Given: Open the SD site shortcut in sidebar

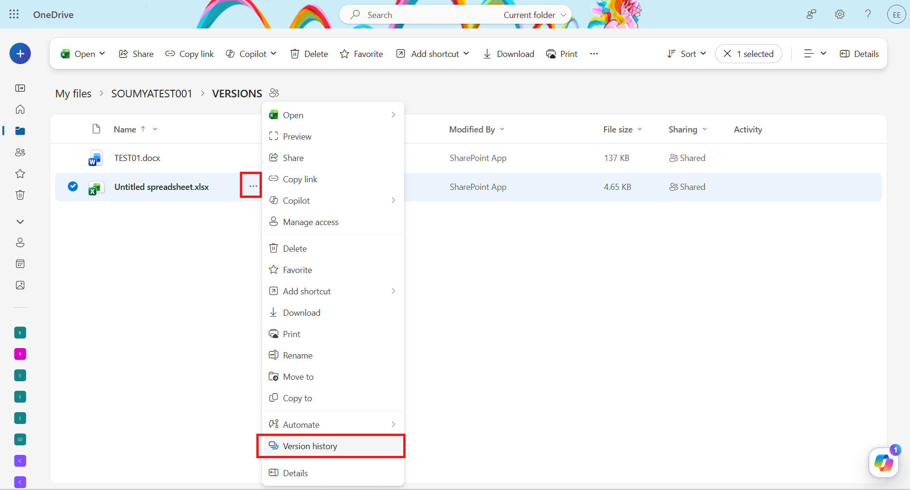Looking at the screenshot, I should tap(20, 439).
